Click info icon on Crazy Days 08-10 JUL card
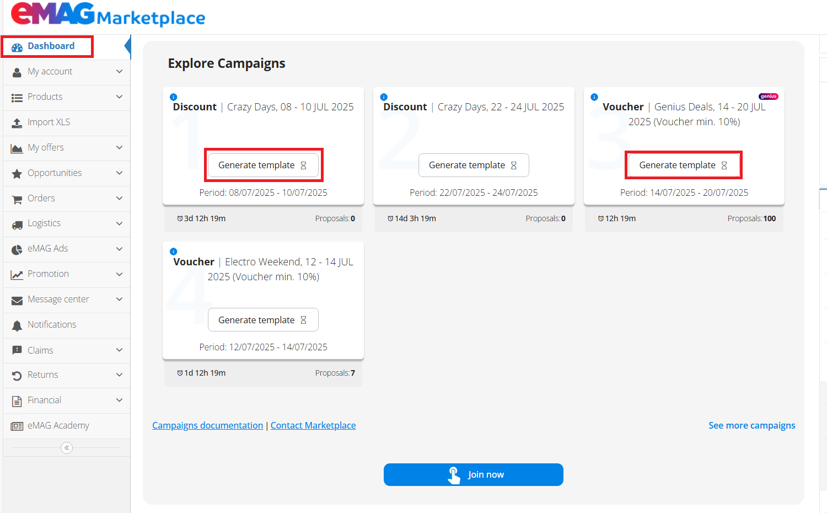827x513 pixels. click(174, 97)
